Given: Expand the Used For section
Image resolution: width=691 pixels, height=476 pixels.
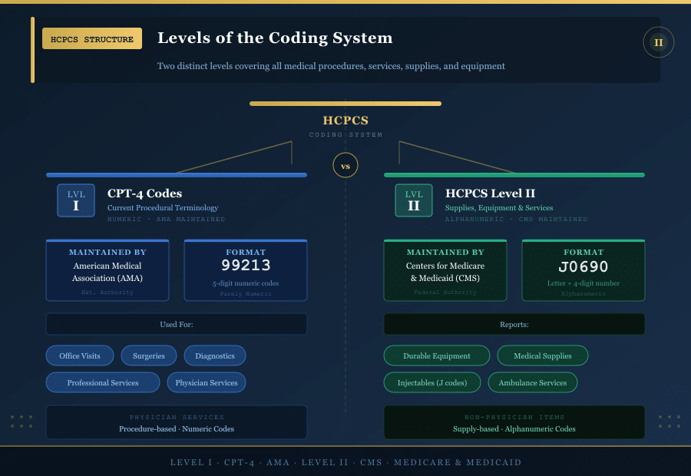Looking at the screenshot, I should click(x=177, y=324).
